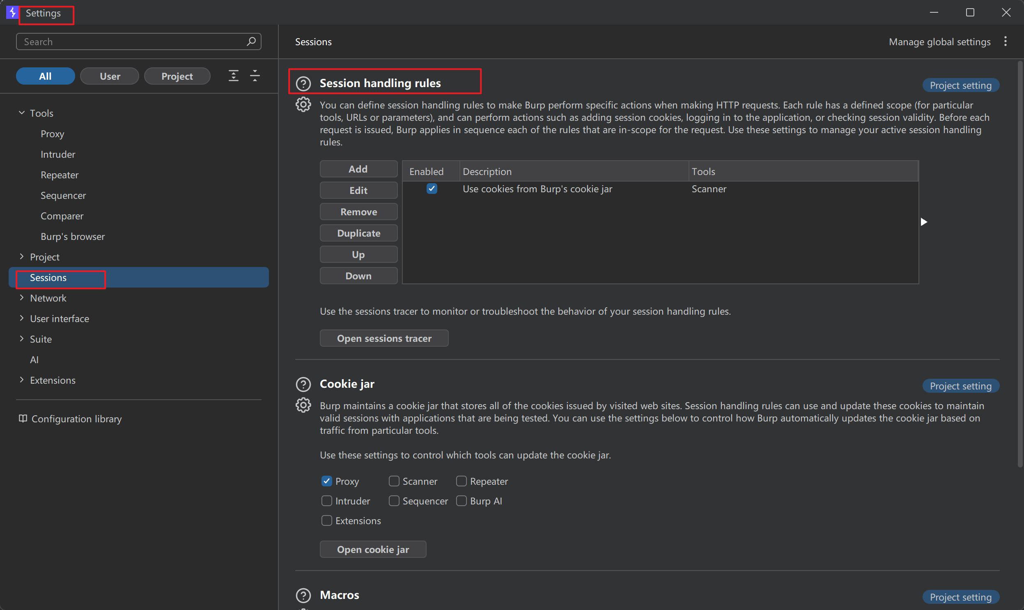Click into the settings Search field

tap(131, 41)
